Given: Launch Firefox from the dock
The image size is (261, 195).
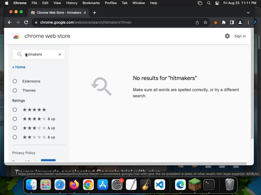Looking at the screenshot, I should [74, 185].
